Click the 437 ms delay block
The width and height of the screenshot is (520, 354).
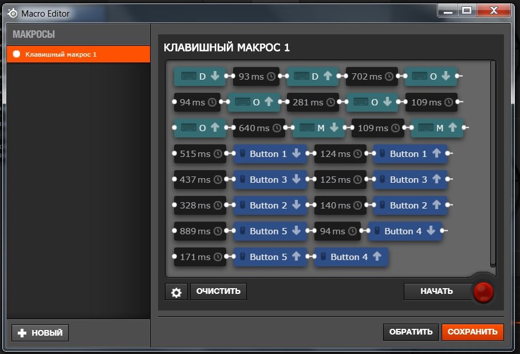(200, 179)
